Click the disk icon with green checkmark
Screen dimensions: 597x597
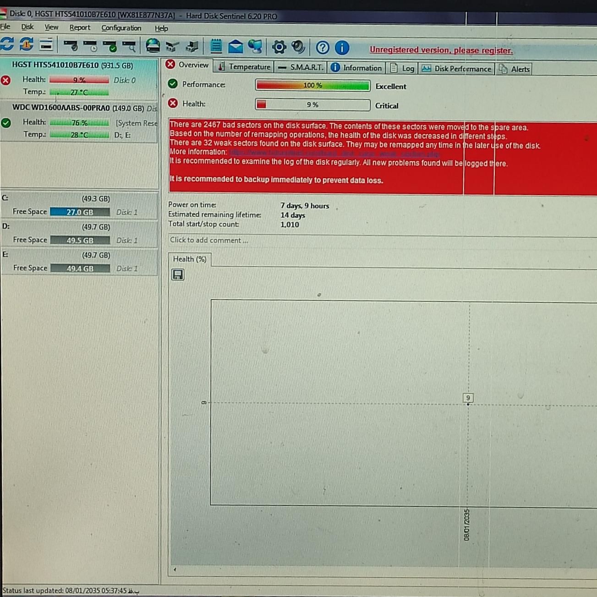coord(110,46)
